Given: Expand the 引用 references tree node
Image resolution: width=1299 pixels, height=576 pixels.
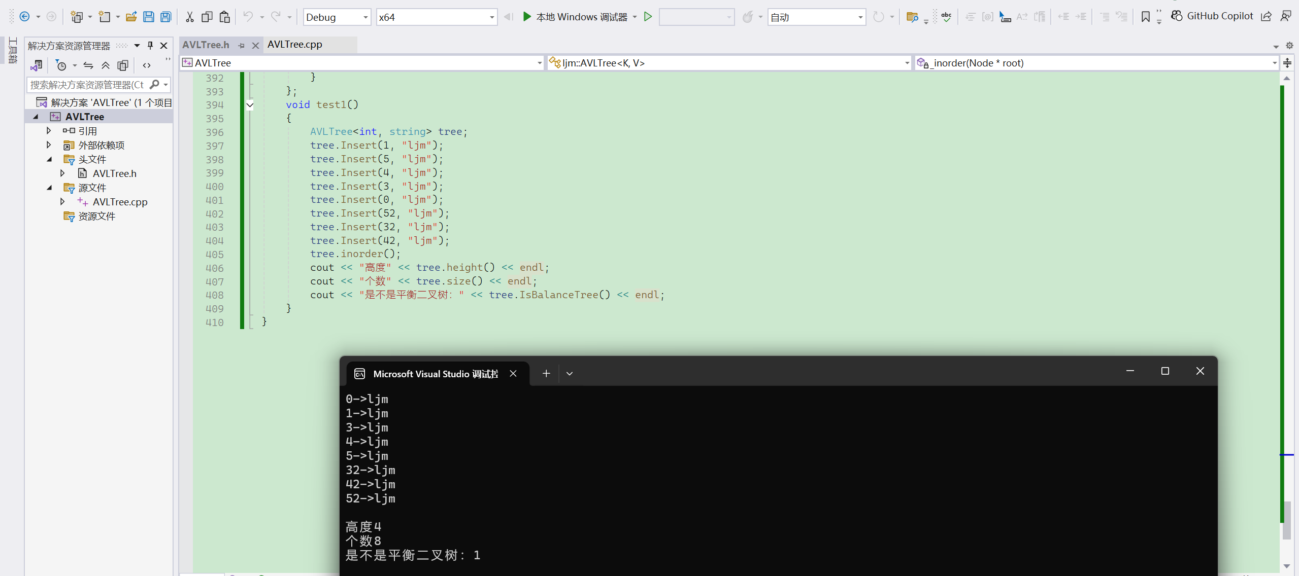Looking at the screenshot, I should [49, 131].
